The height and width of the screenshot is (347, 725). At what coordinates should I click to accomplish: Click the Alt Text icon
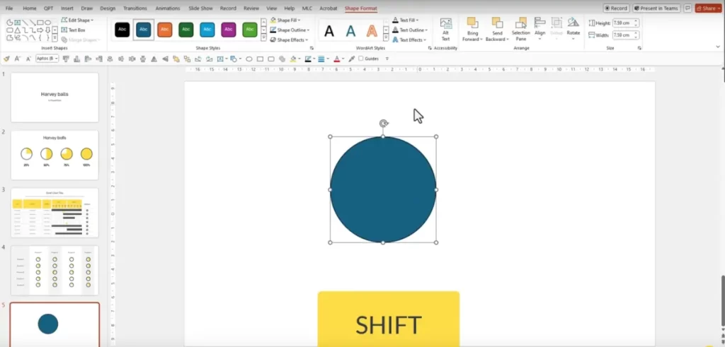(x=446, y=30)
